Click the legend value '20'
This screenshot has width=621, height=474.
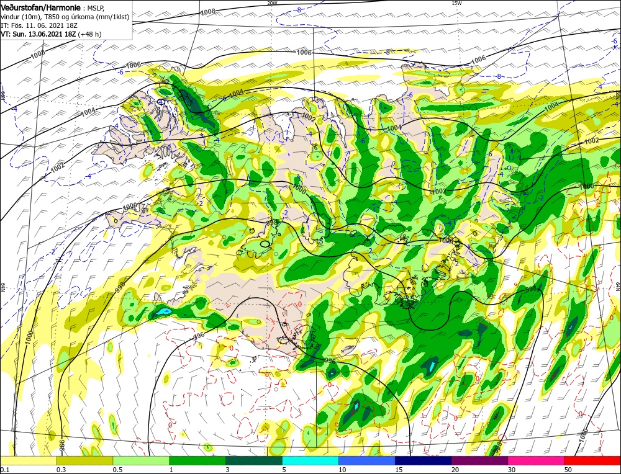pyautogui.click(x=455, y=470)
